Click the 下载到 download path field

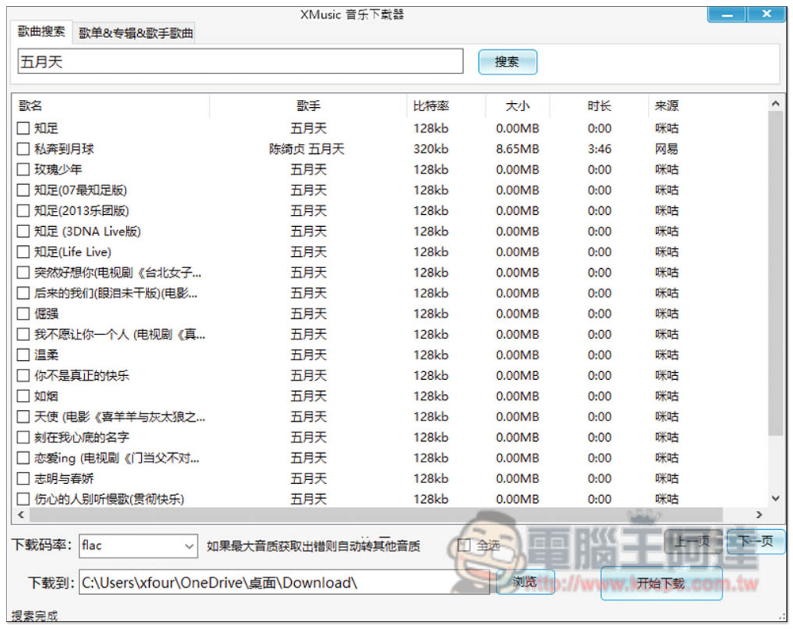(x=284, y=582)
